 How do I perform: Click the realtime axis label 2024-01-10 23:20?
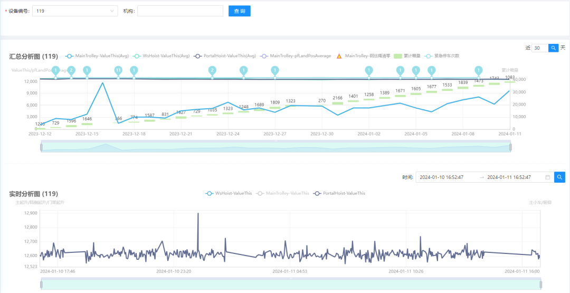click(173, 271)
